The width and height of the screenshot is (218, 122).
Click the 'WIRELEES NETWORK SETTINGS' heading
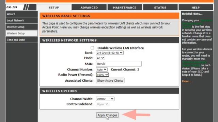(x=69, y=40)
